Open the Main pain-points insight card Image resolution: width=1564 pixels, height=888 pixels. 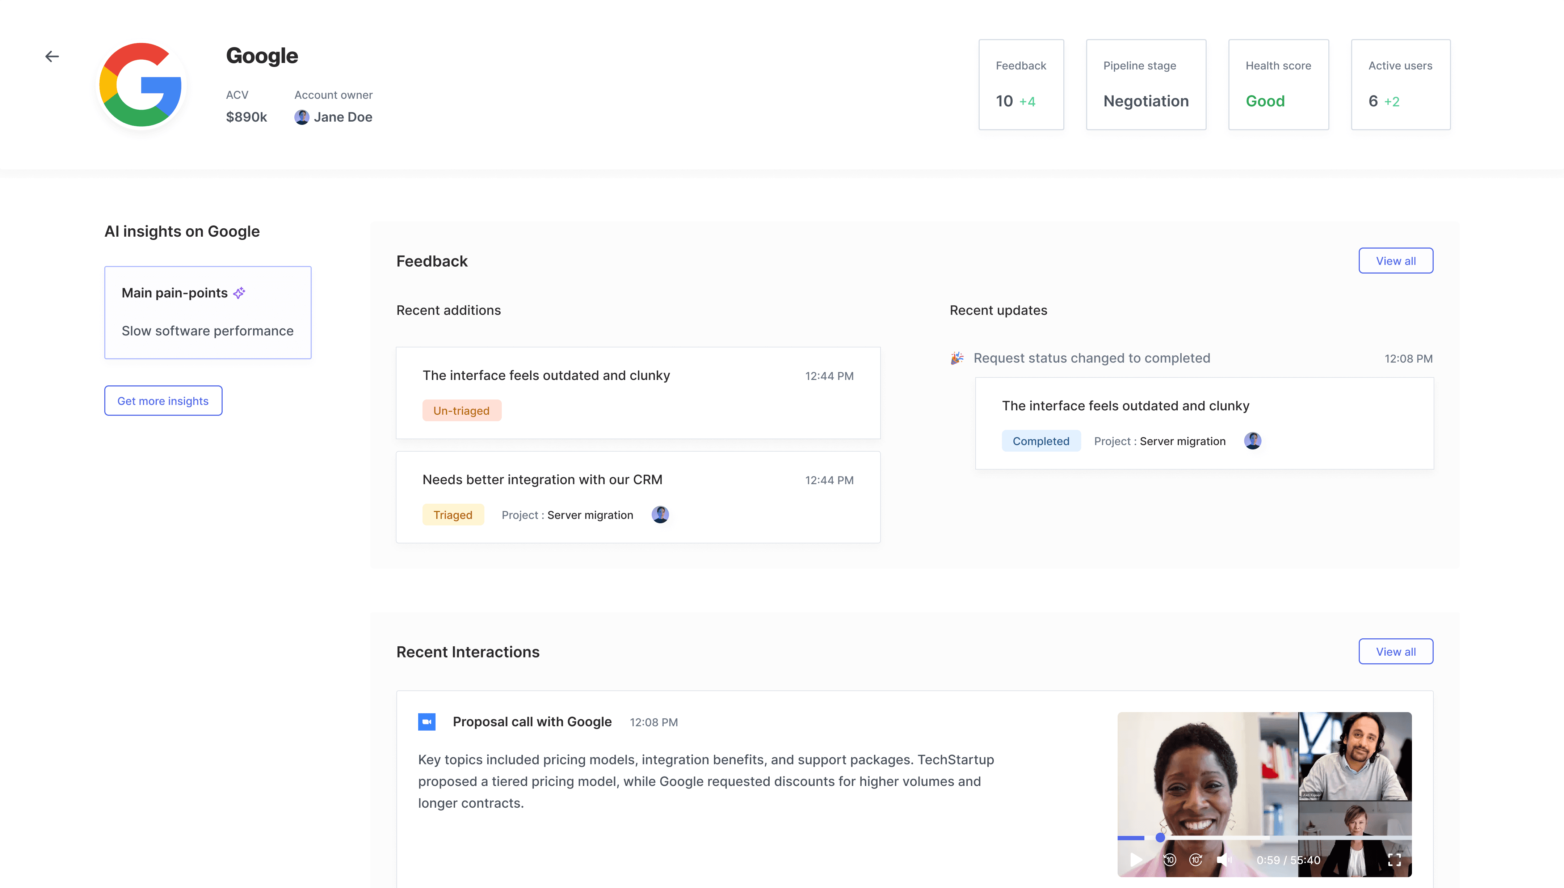click(208, 312)
